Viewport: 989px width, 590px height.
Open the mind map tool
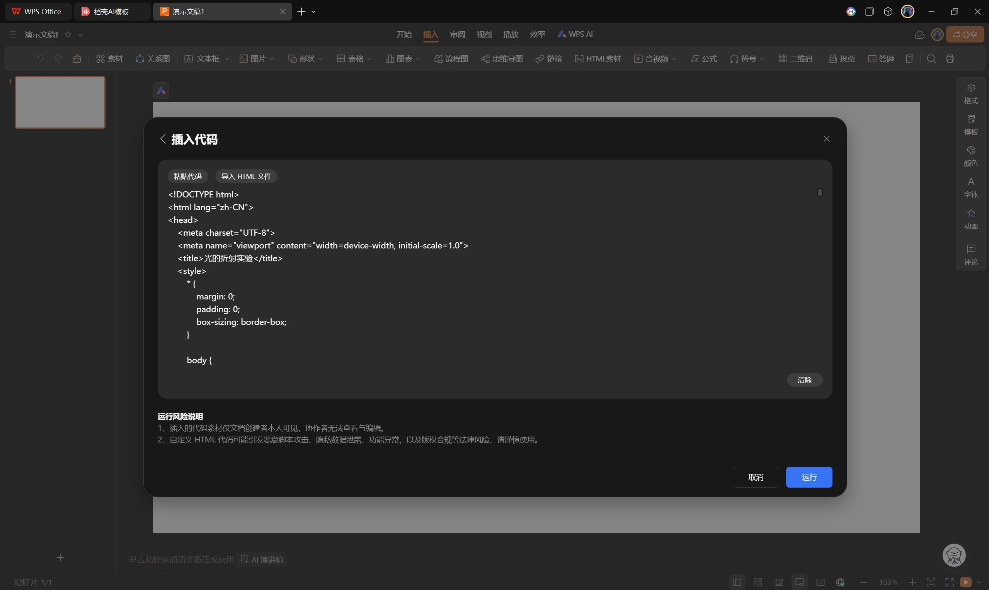coord(502,59)
